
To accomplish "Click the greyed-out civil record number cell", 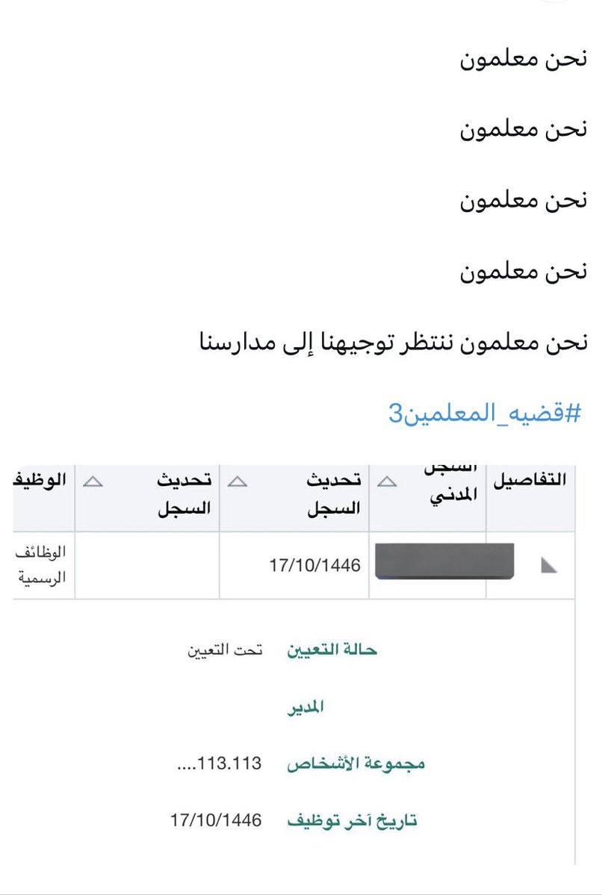I will 444,561.
